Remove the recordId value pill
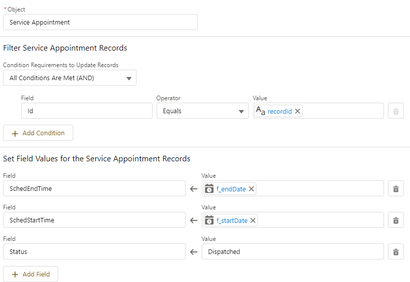The image size is (410, 282). click(298, 111)
